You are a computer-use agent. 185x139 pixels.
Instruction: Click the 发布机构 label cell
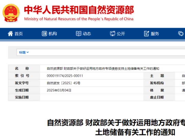point(159,83)
